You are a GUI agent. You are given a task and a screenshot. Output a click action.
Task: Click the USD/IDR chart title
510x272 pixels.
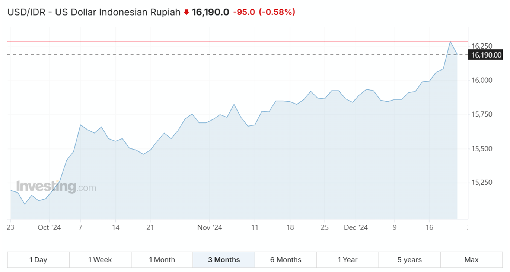[x=94, y=12]
